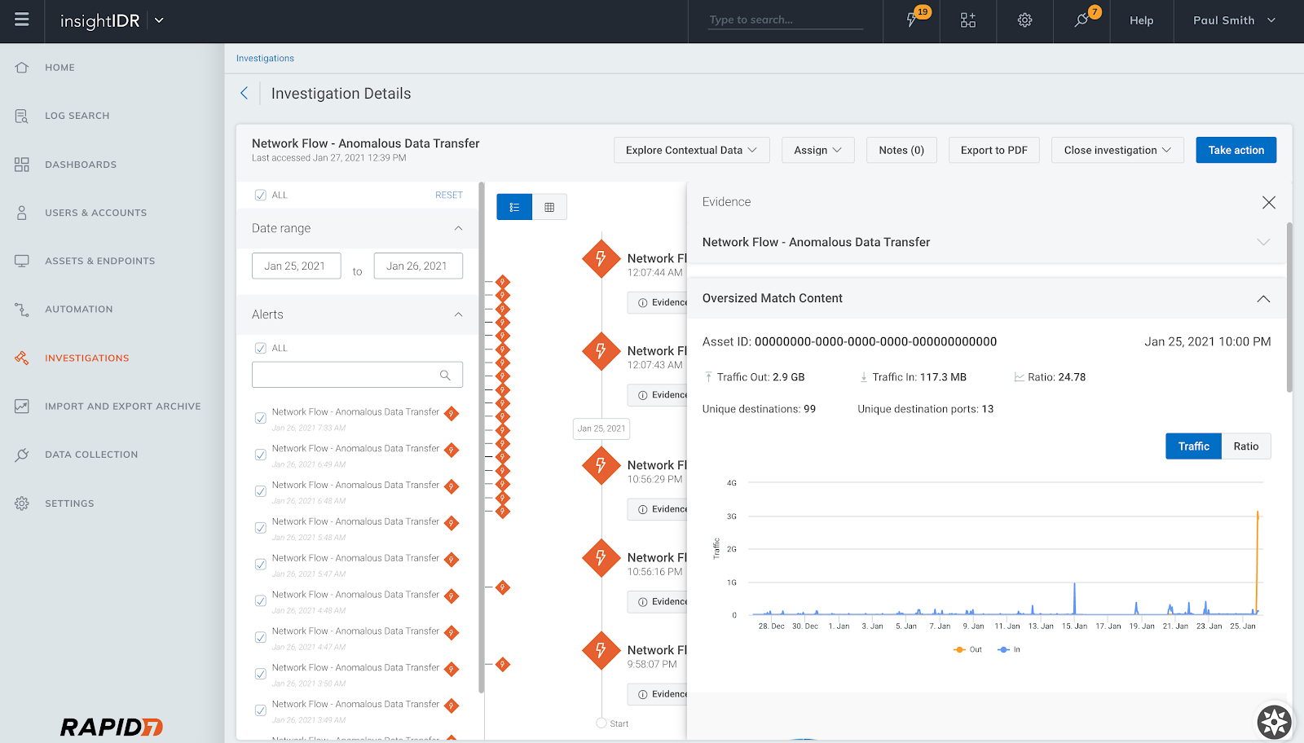1304x743 pixels.
Task: Toggle the ALL checkbox above Date range
Action: pos(261,195)
